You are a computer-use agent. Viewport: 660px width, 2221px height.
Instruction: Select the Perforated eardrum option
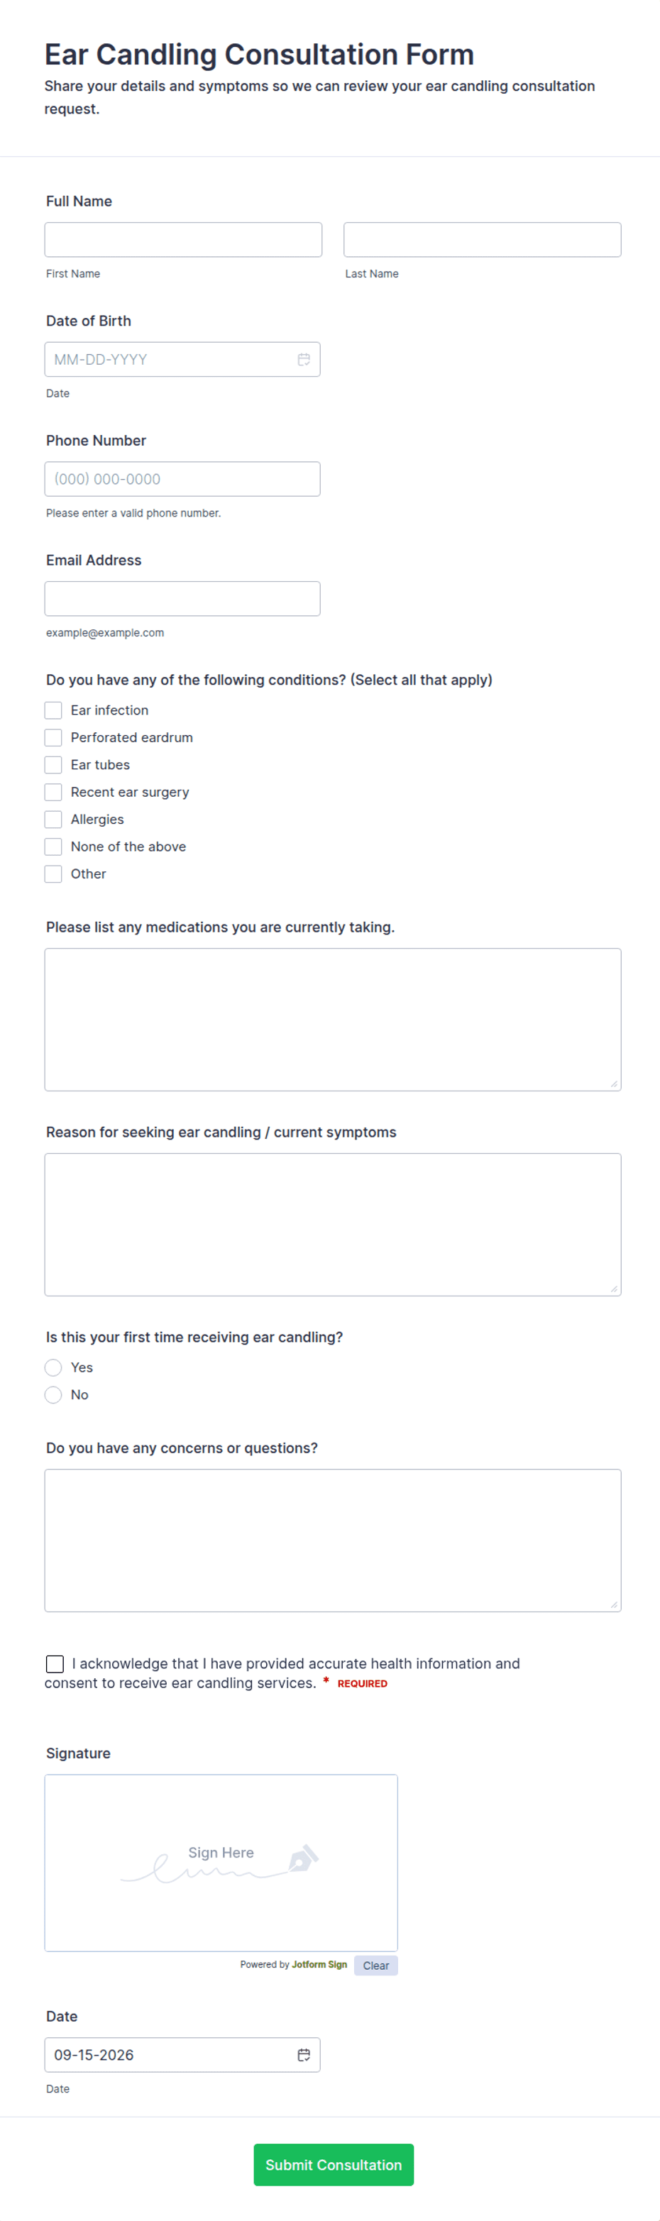[x=53, y=737]
